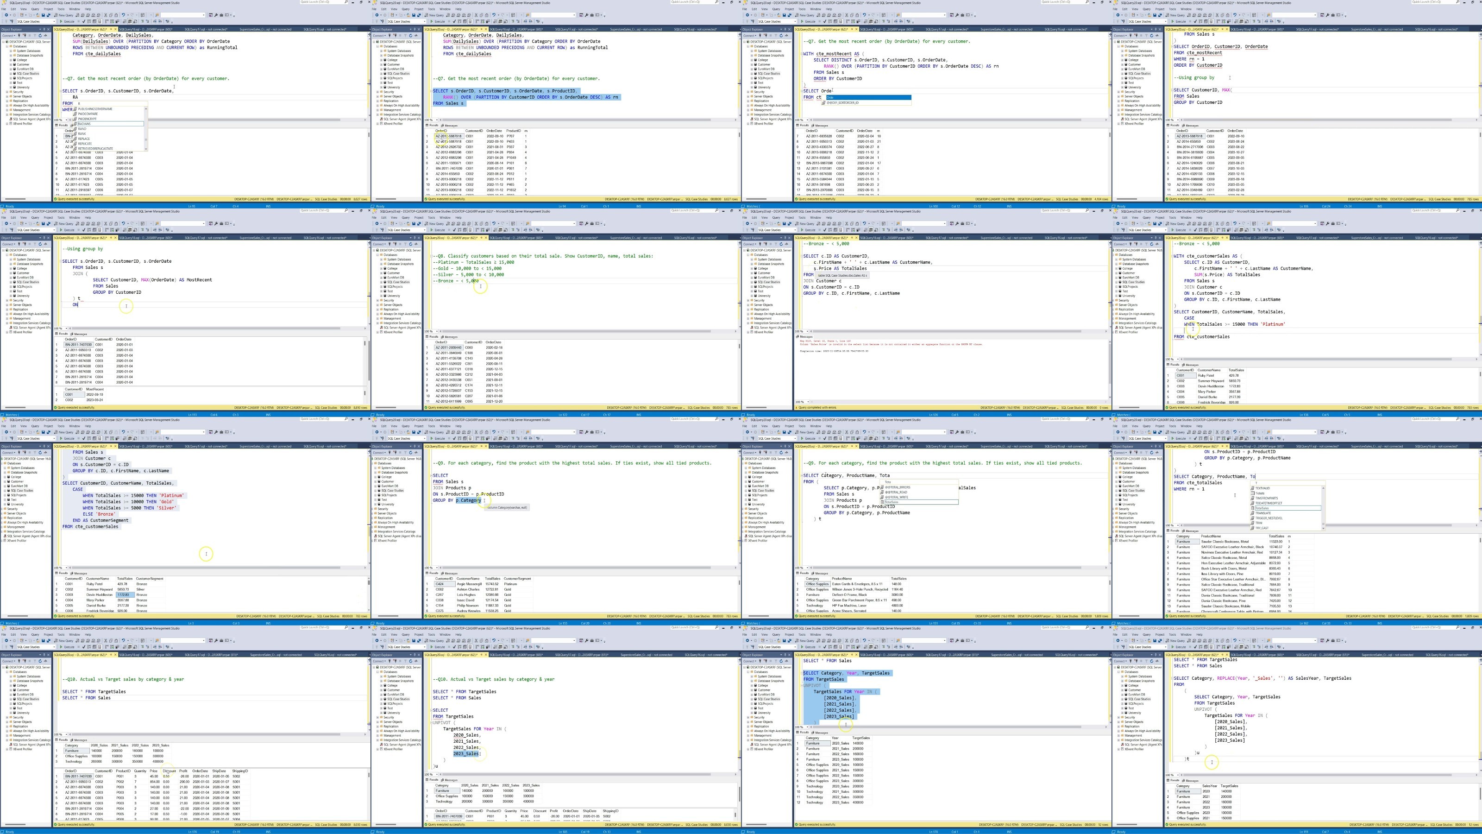Click PWDCOMPARE function icon in IntelliSense list
Viewport: 1482px width, 834px height.
pyautogui.click(x=75, y=114)
